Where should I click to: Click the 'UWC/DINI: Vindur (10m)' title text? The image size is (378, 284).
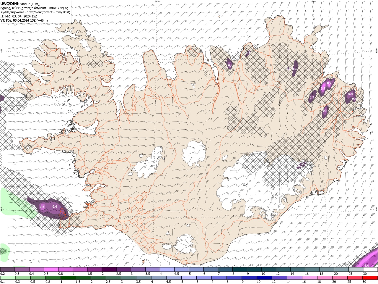click(x=20, y=4)
